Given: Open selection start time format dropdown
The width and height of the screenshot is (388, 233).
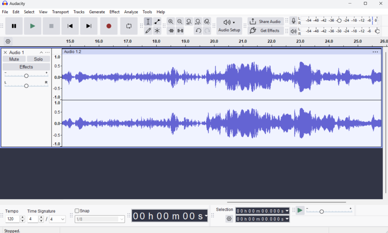Looking at the screenshot, I should click(x=287, y=211).
